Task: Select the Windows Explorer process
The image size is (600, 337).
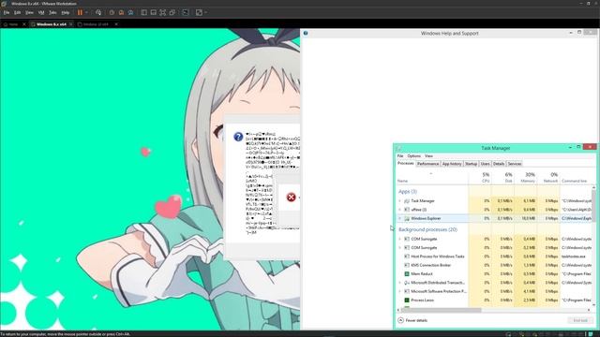Action: pos(494,218)
